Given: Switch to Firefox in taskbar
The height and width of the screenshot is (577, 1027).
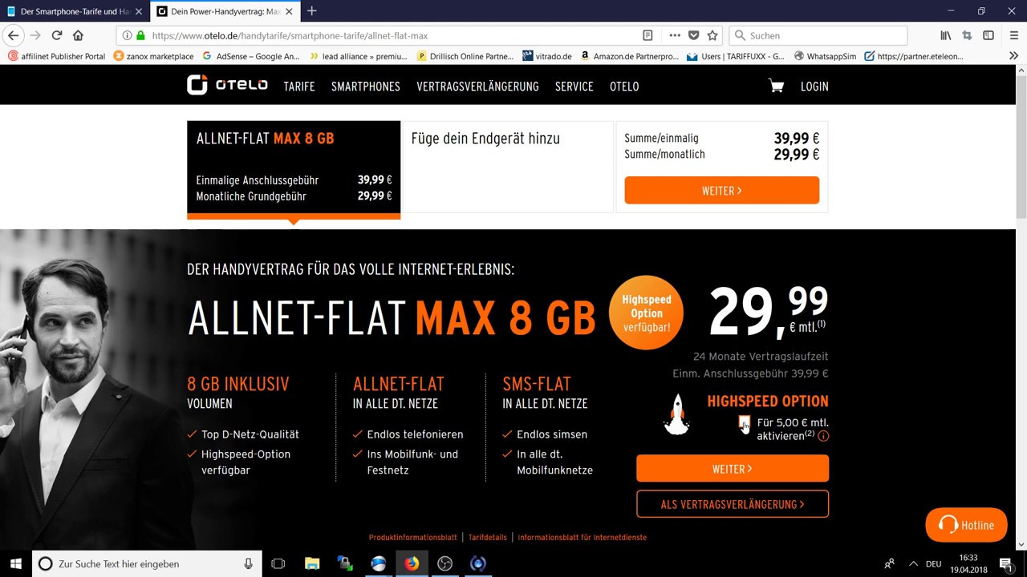Looking at the screenshot, I should (412, 563).
